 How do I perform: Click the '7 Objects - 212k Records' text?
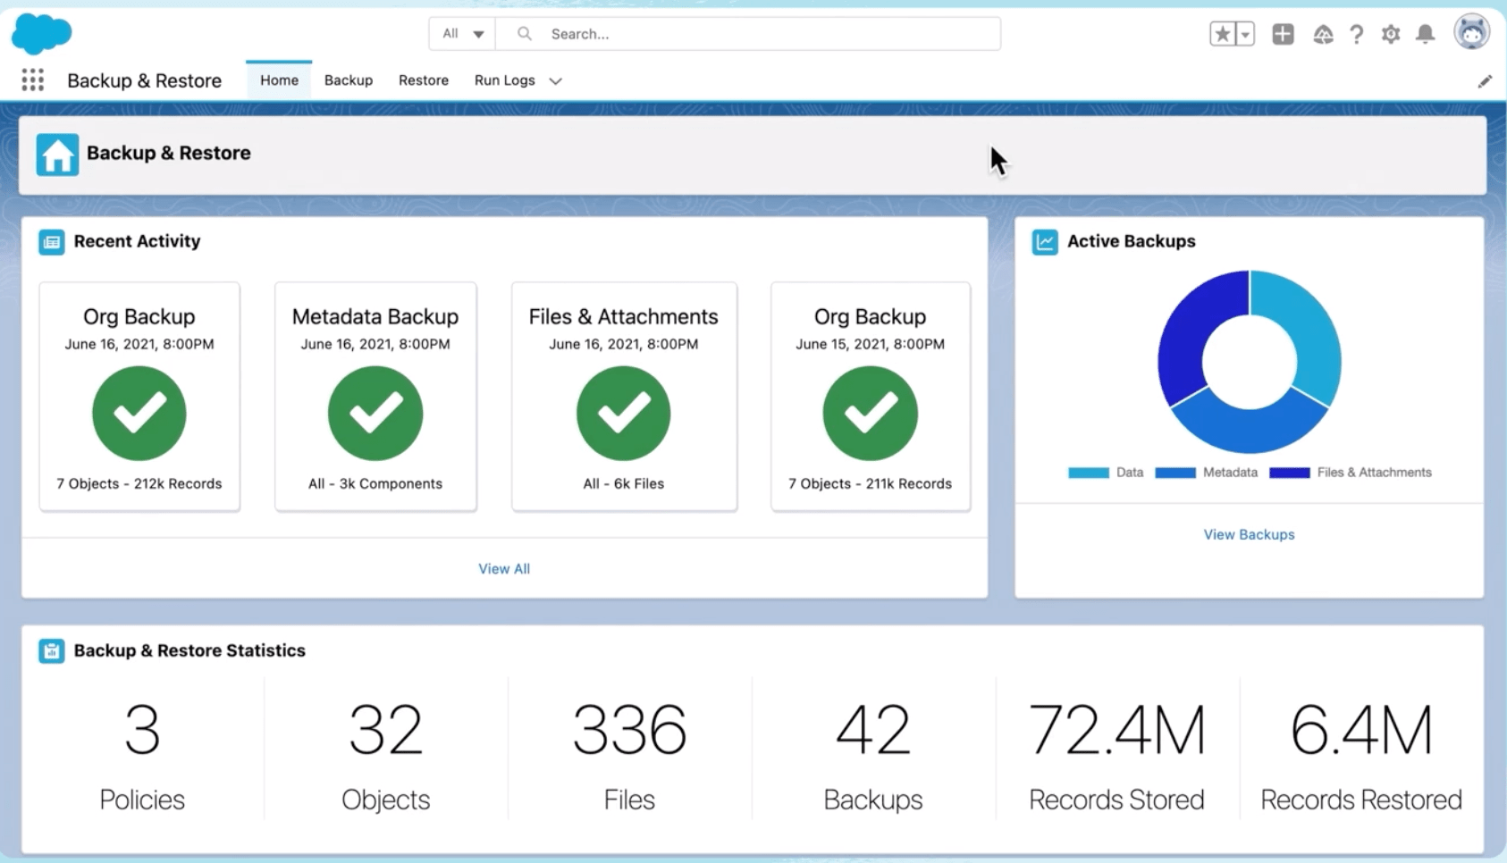pyautogui.click(x=139, y=484)
